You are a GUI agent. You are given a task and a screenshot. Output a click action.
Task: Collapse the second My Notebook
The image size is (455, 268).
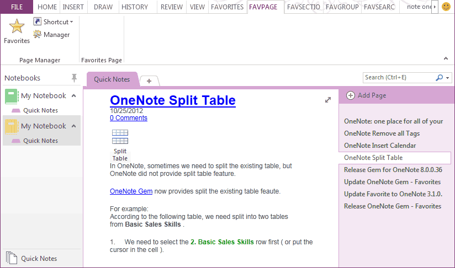[73, 126]
